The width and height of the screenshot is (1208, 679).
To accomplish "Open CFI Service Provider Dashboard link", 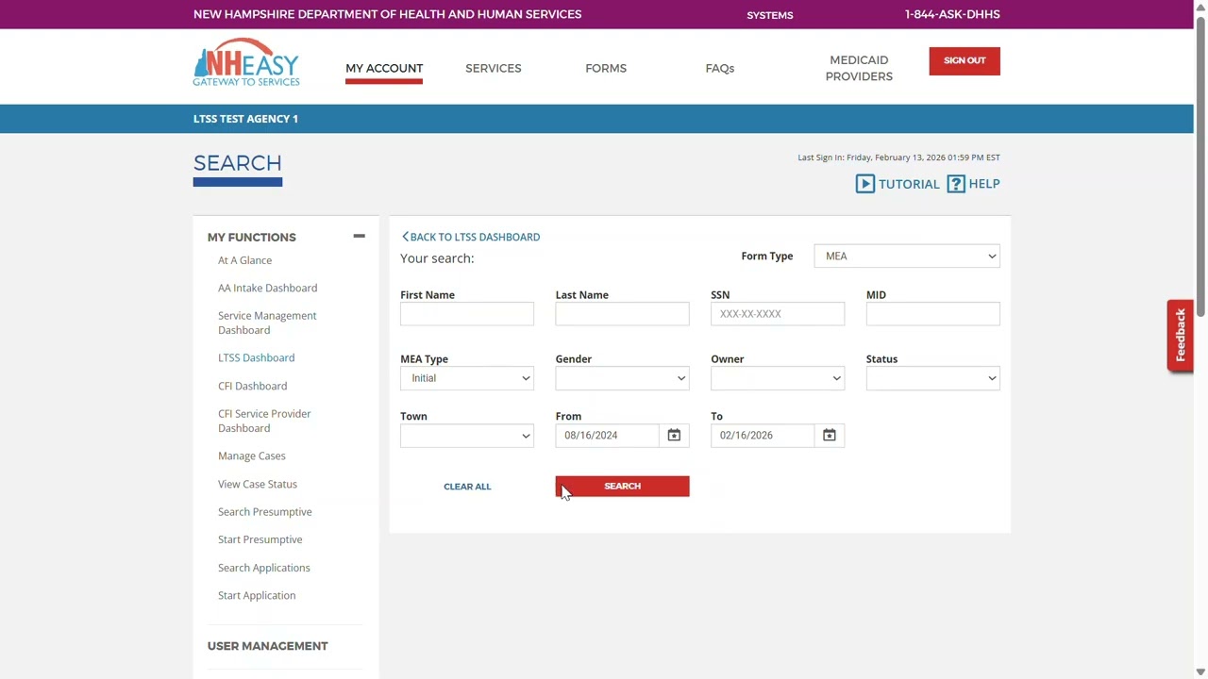I will coord(264,421).
